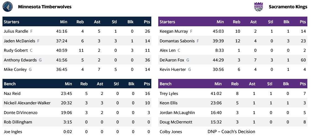Viewport: 314px width, 137px height.
Task: Open Anthony Edwards player profile
Action: pos(20,60)
